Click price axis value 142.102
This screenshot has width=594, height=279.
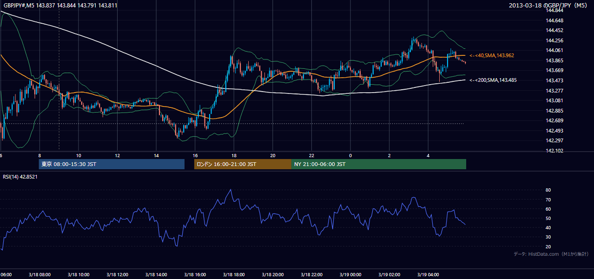click(x=555, y=151)
